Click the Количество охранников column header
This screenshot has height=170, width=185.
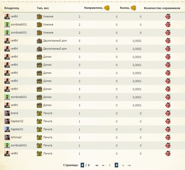click(x=162, y=8)
